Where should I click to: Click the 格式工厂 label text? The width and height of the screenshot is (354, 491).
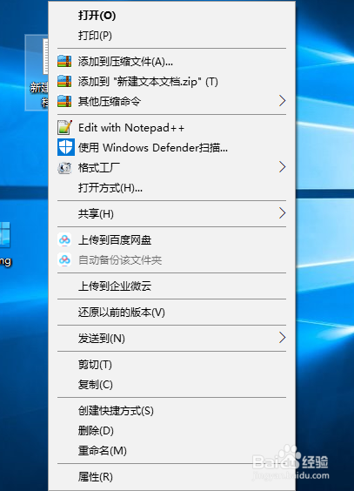tap(99, 167)
